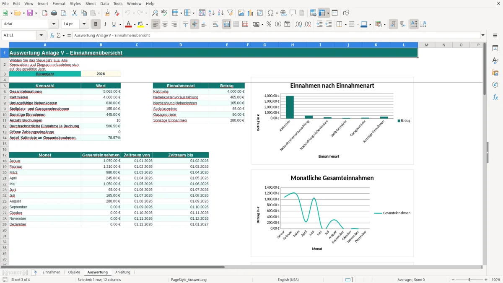Toggle Center Vertically alignment

194,24
